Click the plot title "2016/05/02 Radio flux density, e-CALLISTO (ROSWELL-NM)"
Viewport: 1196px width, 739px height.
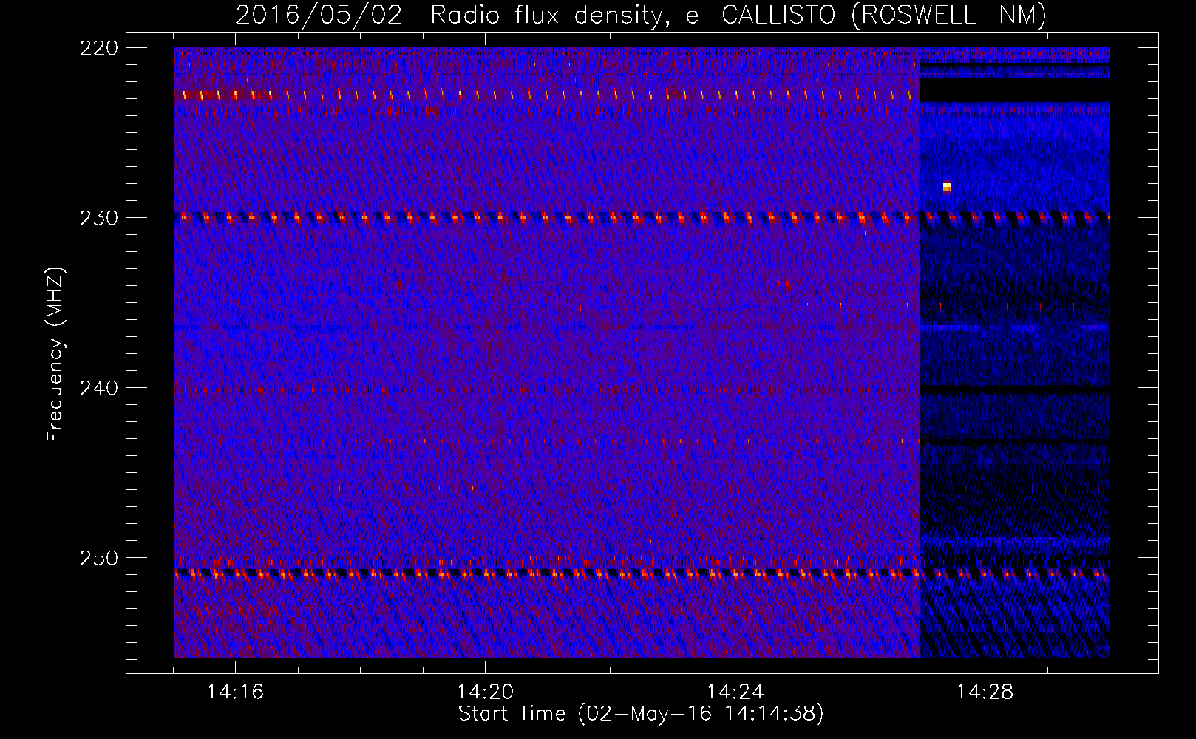point(641,15)
